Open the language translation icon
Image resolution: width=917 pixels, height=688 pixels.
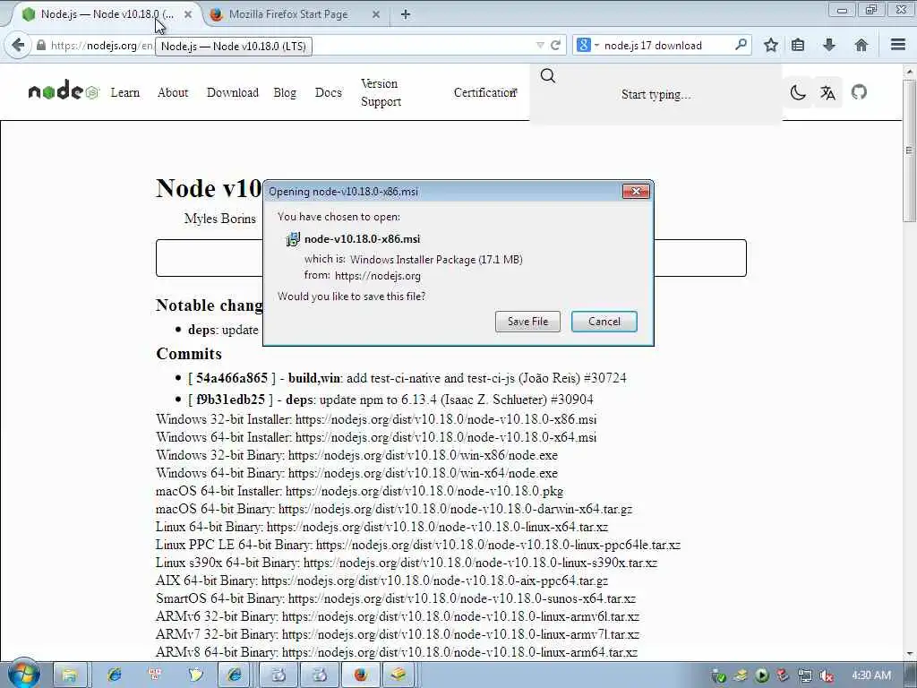point(827,92)
